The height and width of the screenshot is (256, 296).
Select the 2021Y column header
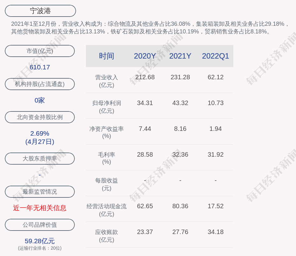pyautogui.click(x=180, y=56)
